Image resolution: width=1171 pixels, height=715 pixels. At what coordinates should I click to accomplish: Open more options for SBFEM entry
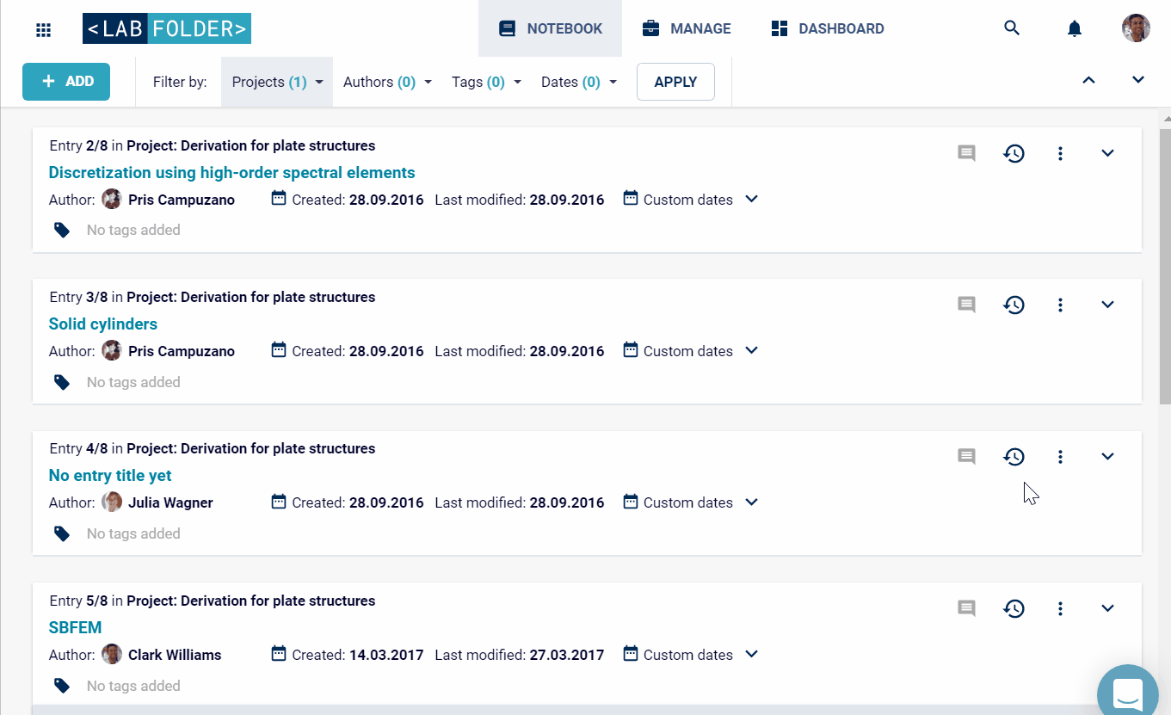[x=1060, y=608]
